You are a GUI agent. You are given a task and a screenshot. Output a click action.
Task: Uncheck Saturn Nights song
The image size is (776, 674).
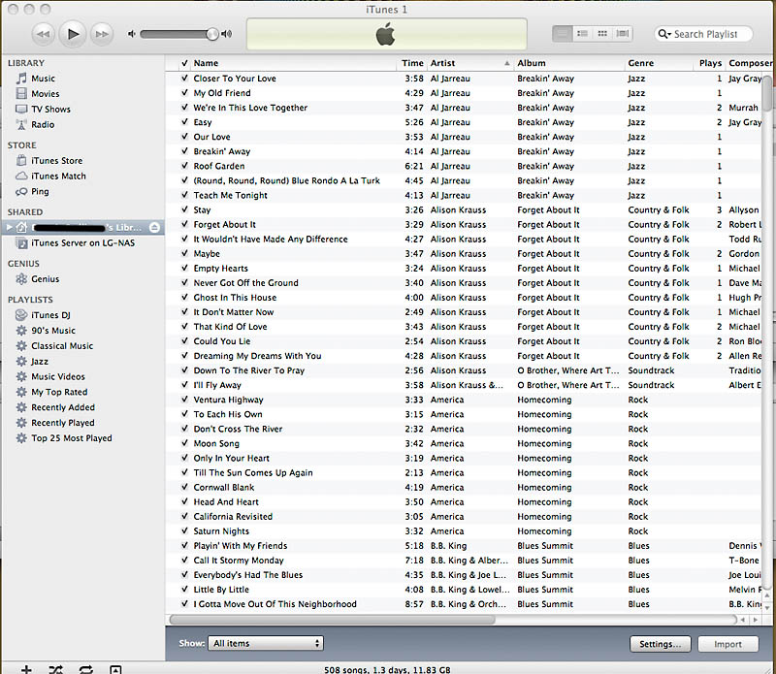point(184,530)
